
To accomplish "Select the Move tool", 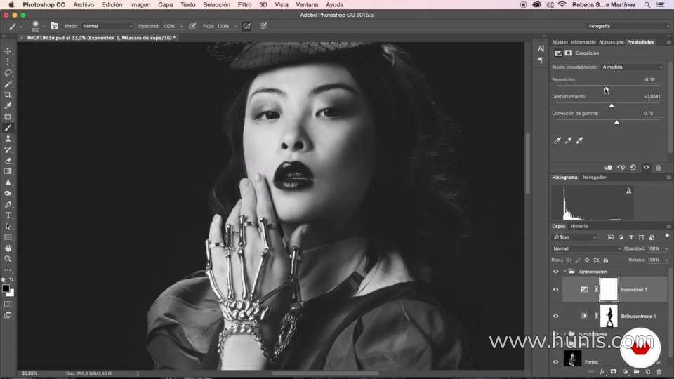I will click(8, 51).
